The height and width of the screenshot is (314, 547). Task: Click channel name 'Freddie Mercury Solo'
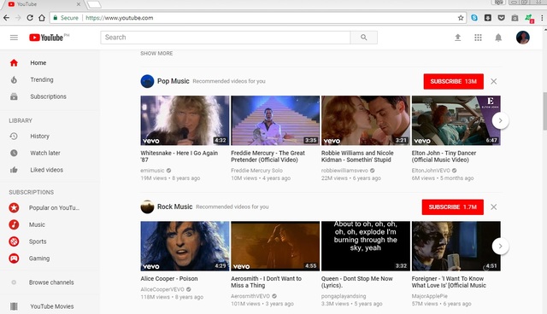[x=256, y=171]
